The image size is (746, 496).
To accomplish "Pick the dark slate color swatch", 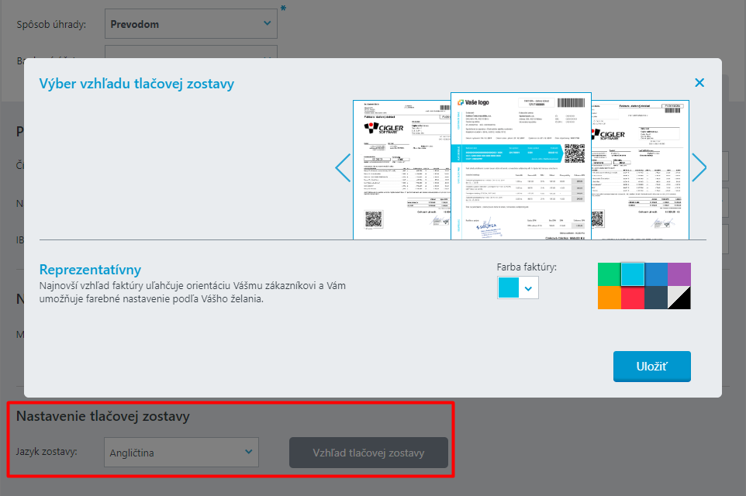I will pyautogui.click(x=655, y=298).
